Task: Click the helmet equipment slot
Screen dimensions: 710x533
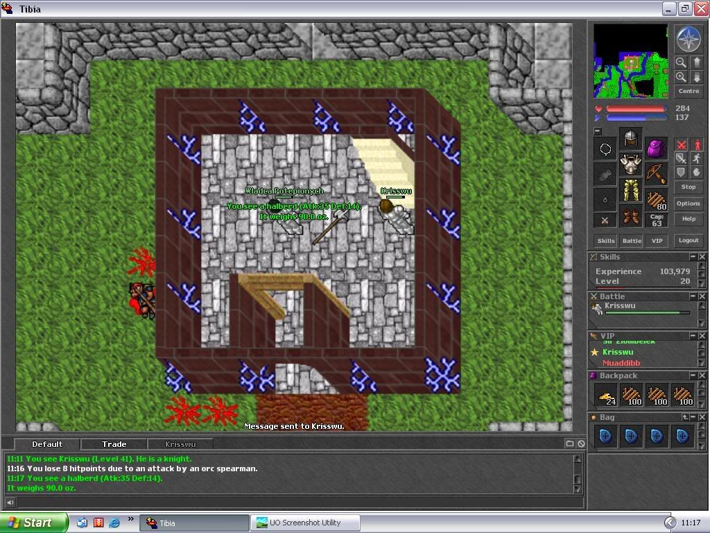Action: 630,139
